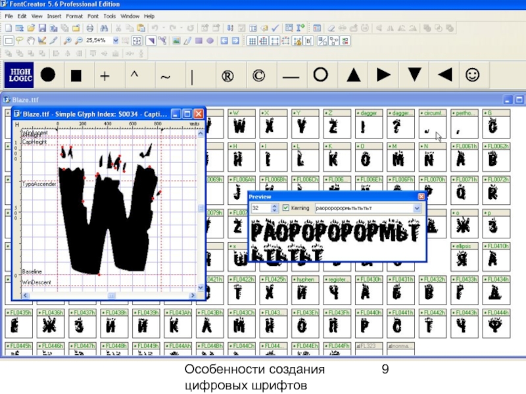Image resolution: width=526 pixels, height=394 pixels.
Task: Open the zoom percentage dropdown
Action: click(116, 40)
